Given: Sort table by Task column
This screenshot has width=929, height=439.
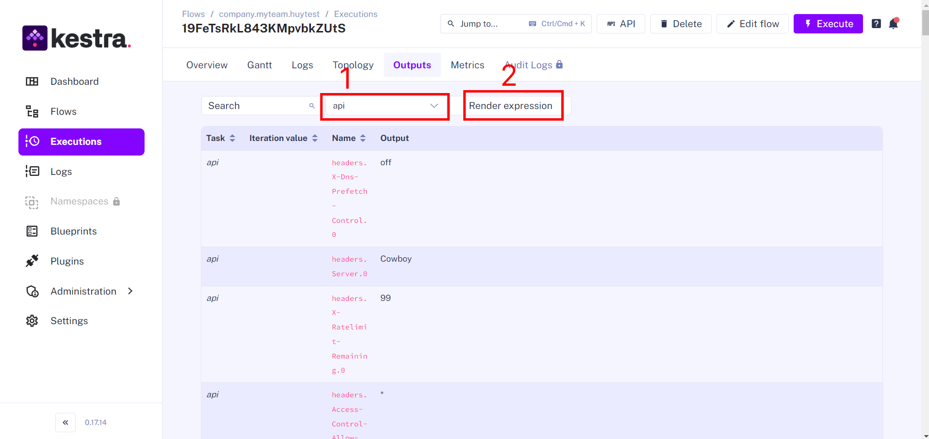Looking at the screenshot, I should click(221, 138).
